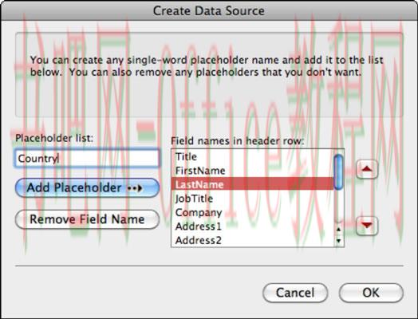Click the blue scrollbar thumb in field list
418x319 pixels.
[x=338, y=172]
